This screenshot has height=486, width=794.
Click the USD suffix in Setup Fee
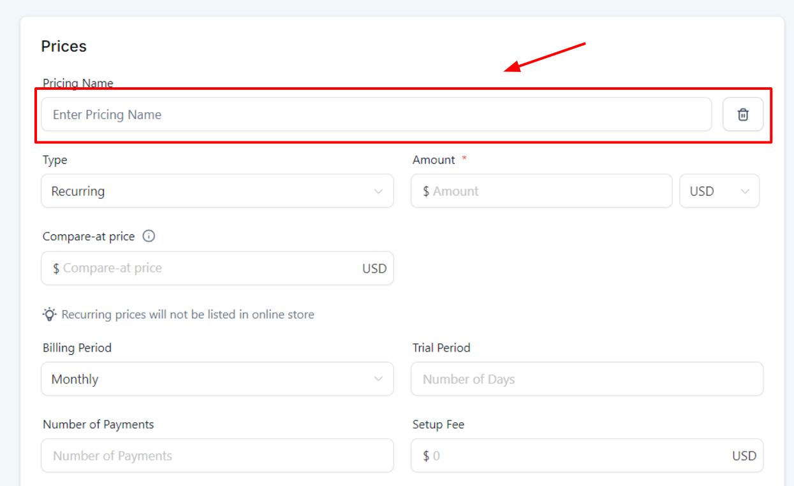tap(744, 455)
